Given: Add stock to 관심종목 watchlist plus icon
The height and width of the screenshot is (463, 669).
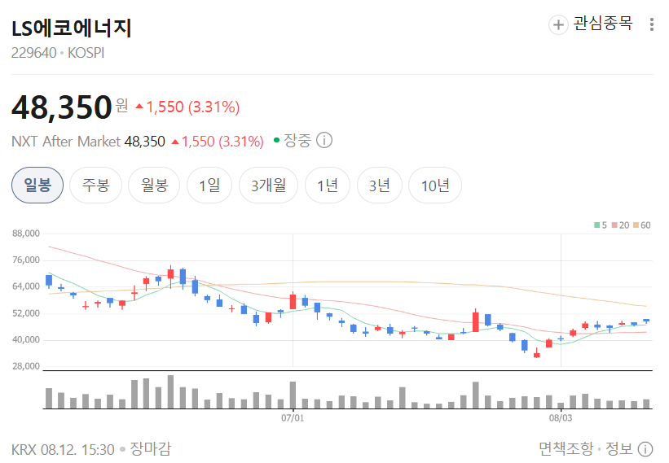Looking at the screenshot, I should [x=558, y=24].
